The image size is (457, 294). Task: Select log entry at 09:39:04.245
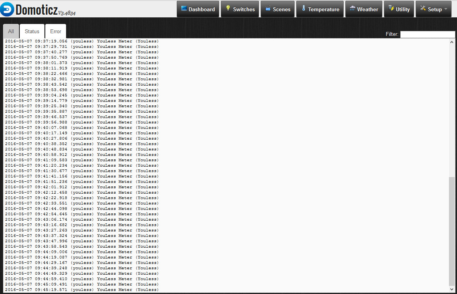(x=82, y=95)
